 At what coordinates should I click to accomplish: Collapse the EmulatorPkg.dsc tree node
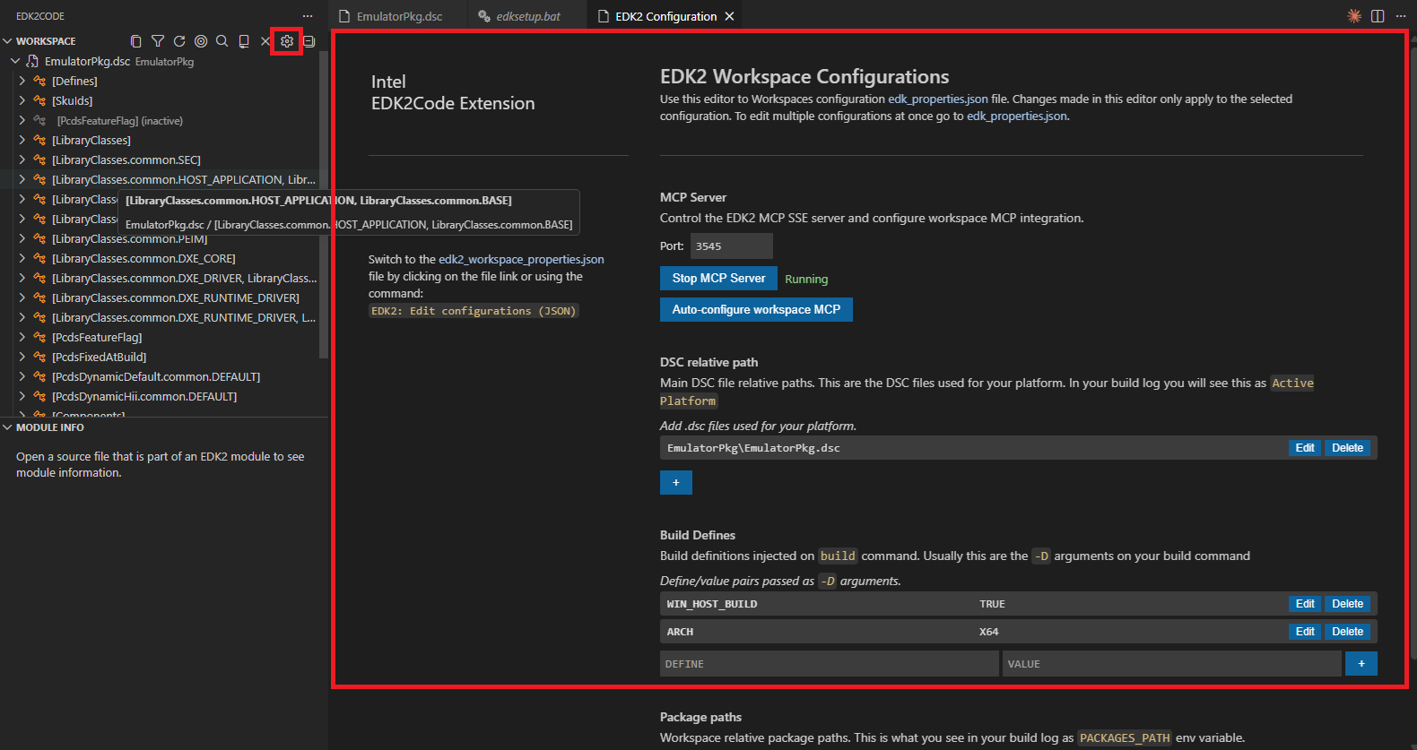click(15, 61)
